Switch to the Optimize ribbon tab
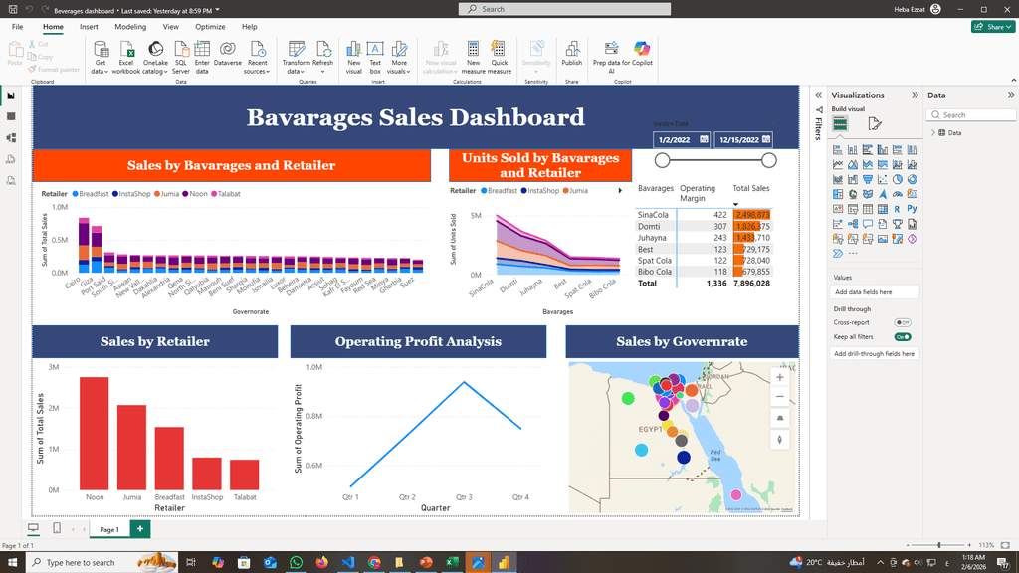Viewport: 1019px width, 573px height. point(209,27)
